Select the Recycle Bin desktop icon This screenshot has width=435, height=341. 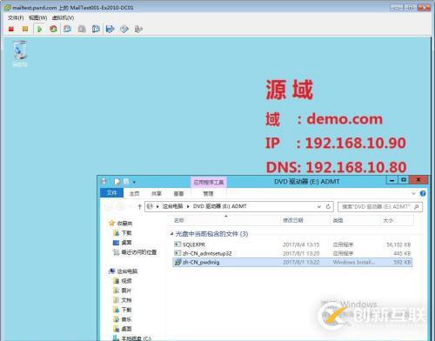click(x=20, y=54)
